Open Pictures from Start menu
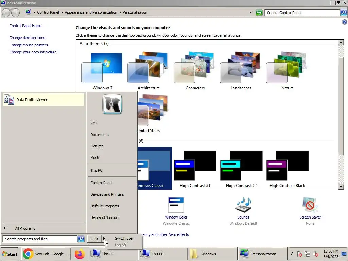Image resolution: width=348 pixels, height=261 pixels. (97, 146)
